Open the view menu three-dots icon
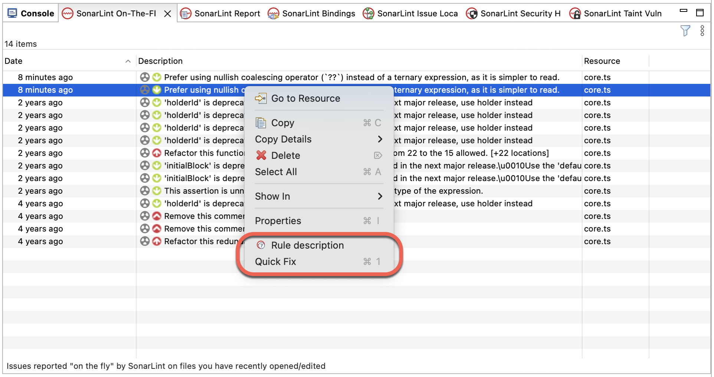714x377 pixels. click(x=702, y=31)
